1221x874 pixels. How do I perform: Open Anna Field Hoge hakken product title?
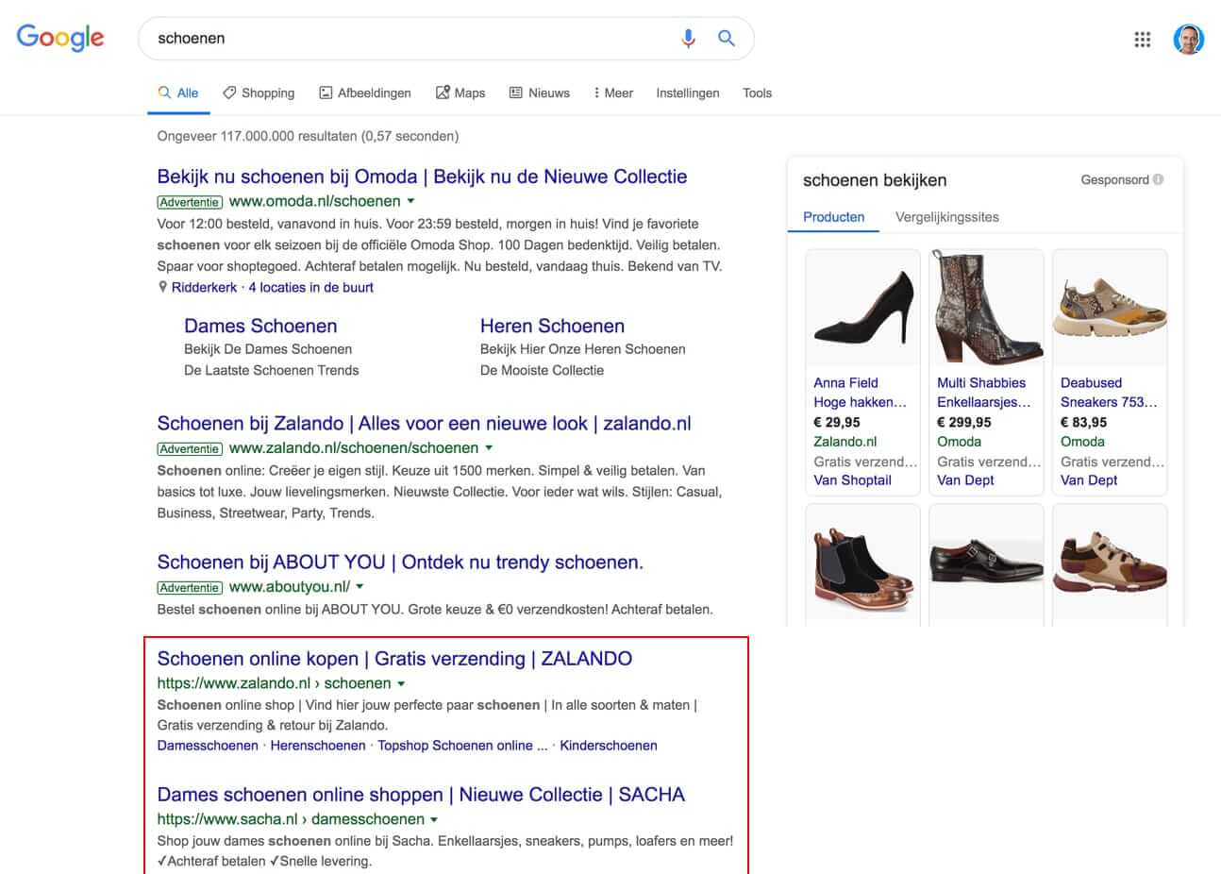[860, 392]
